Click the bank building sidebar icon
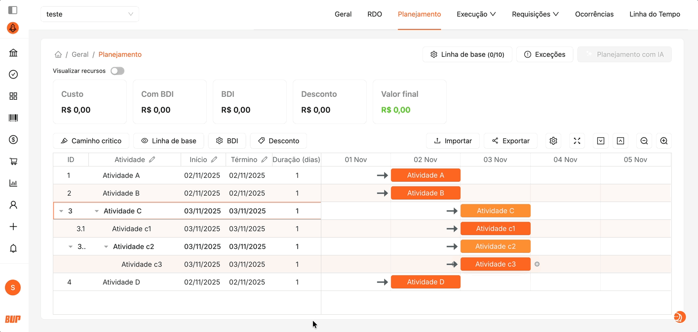698x332 pixels. point(13,53)
